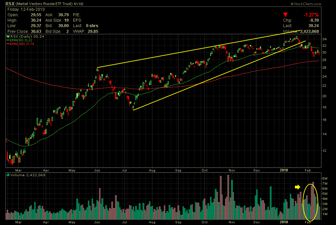Click the VWAP value 29.85
This screenshot has height=225, width=336.
[93, 31]
